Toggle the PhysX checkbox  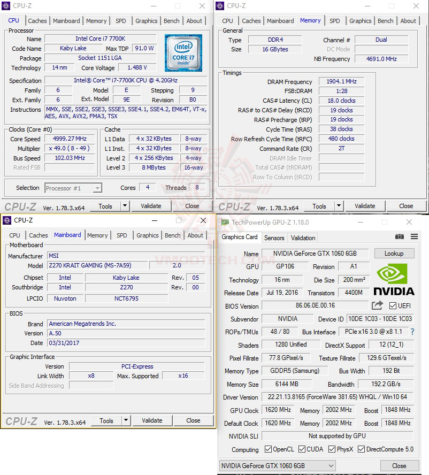[332, 449]
